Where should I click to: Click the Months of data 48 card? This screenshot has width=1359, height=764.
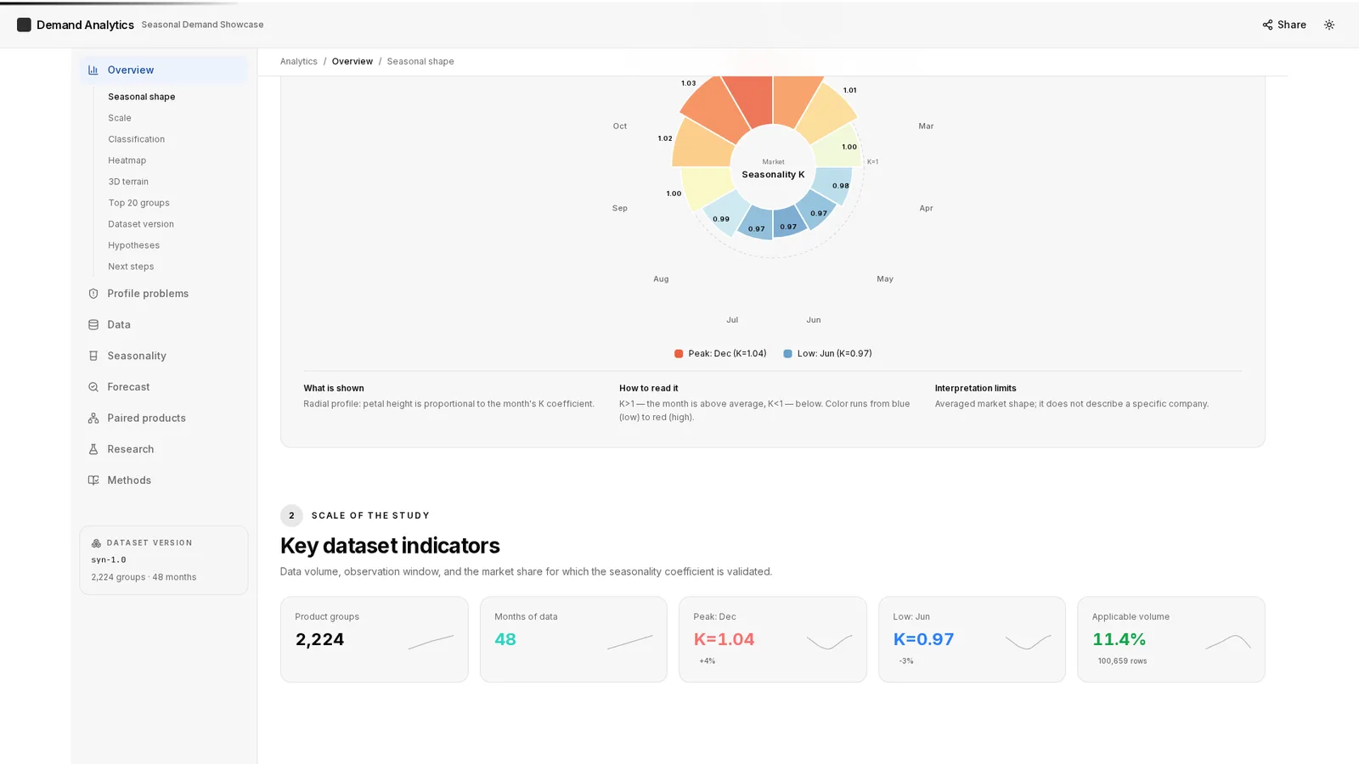coord(573,639)
